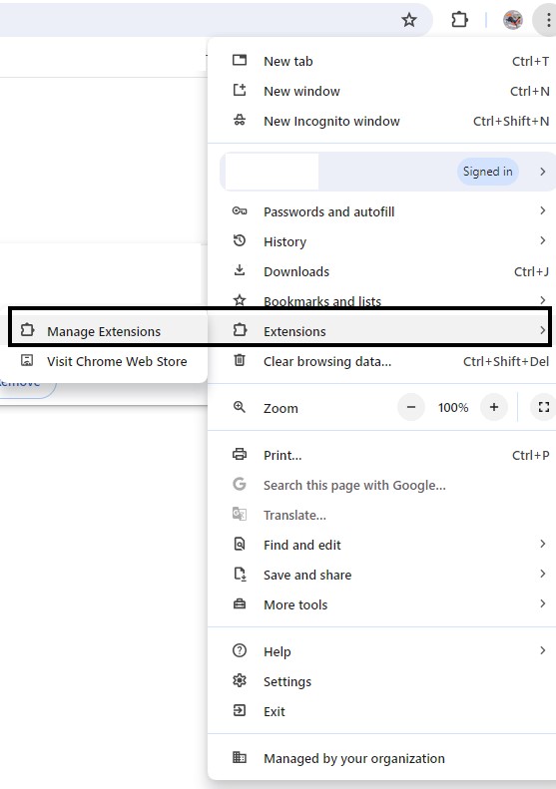Screen dimensions: 556x789
Task: Expand the Help submenu arrow
Action: coord(542,650)
